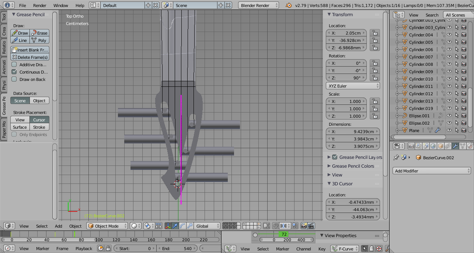Open the F-Curve mode dropdown

[x=345, y=249]
